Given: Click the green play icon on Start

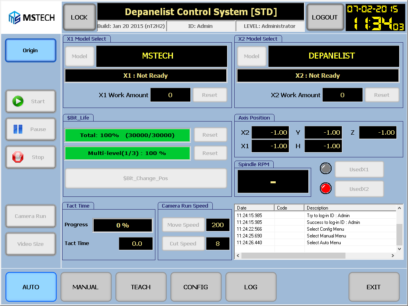Looking at the screenshot, I should coord(18,101).
